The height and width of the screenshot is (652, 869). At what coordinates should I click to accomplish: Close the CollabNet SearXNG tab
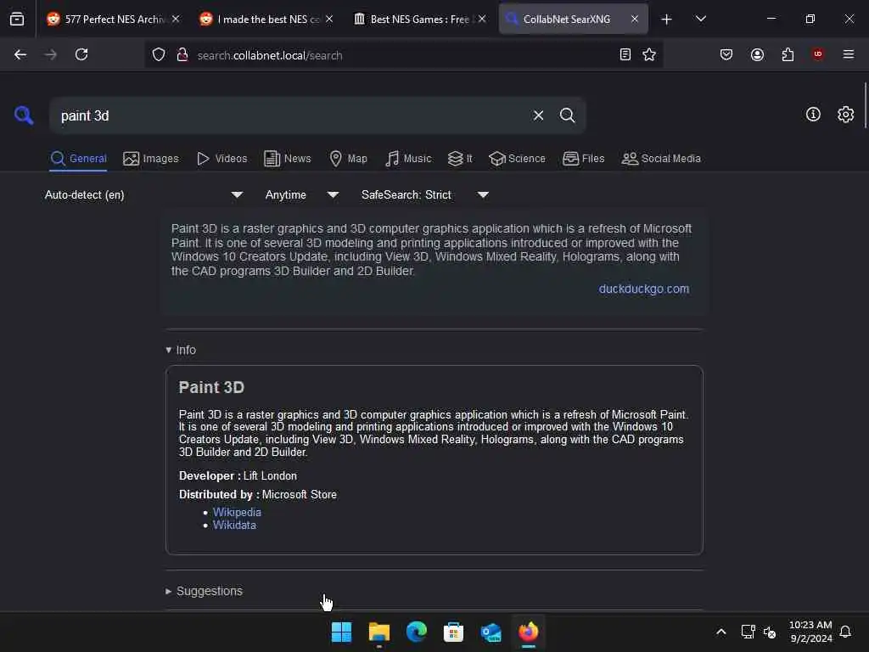click(635, 19)
